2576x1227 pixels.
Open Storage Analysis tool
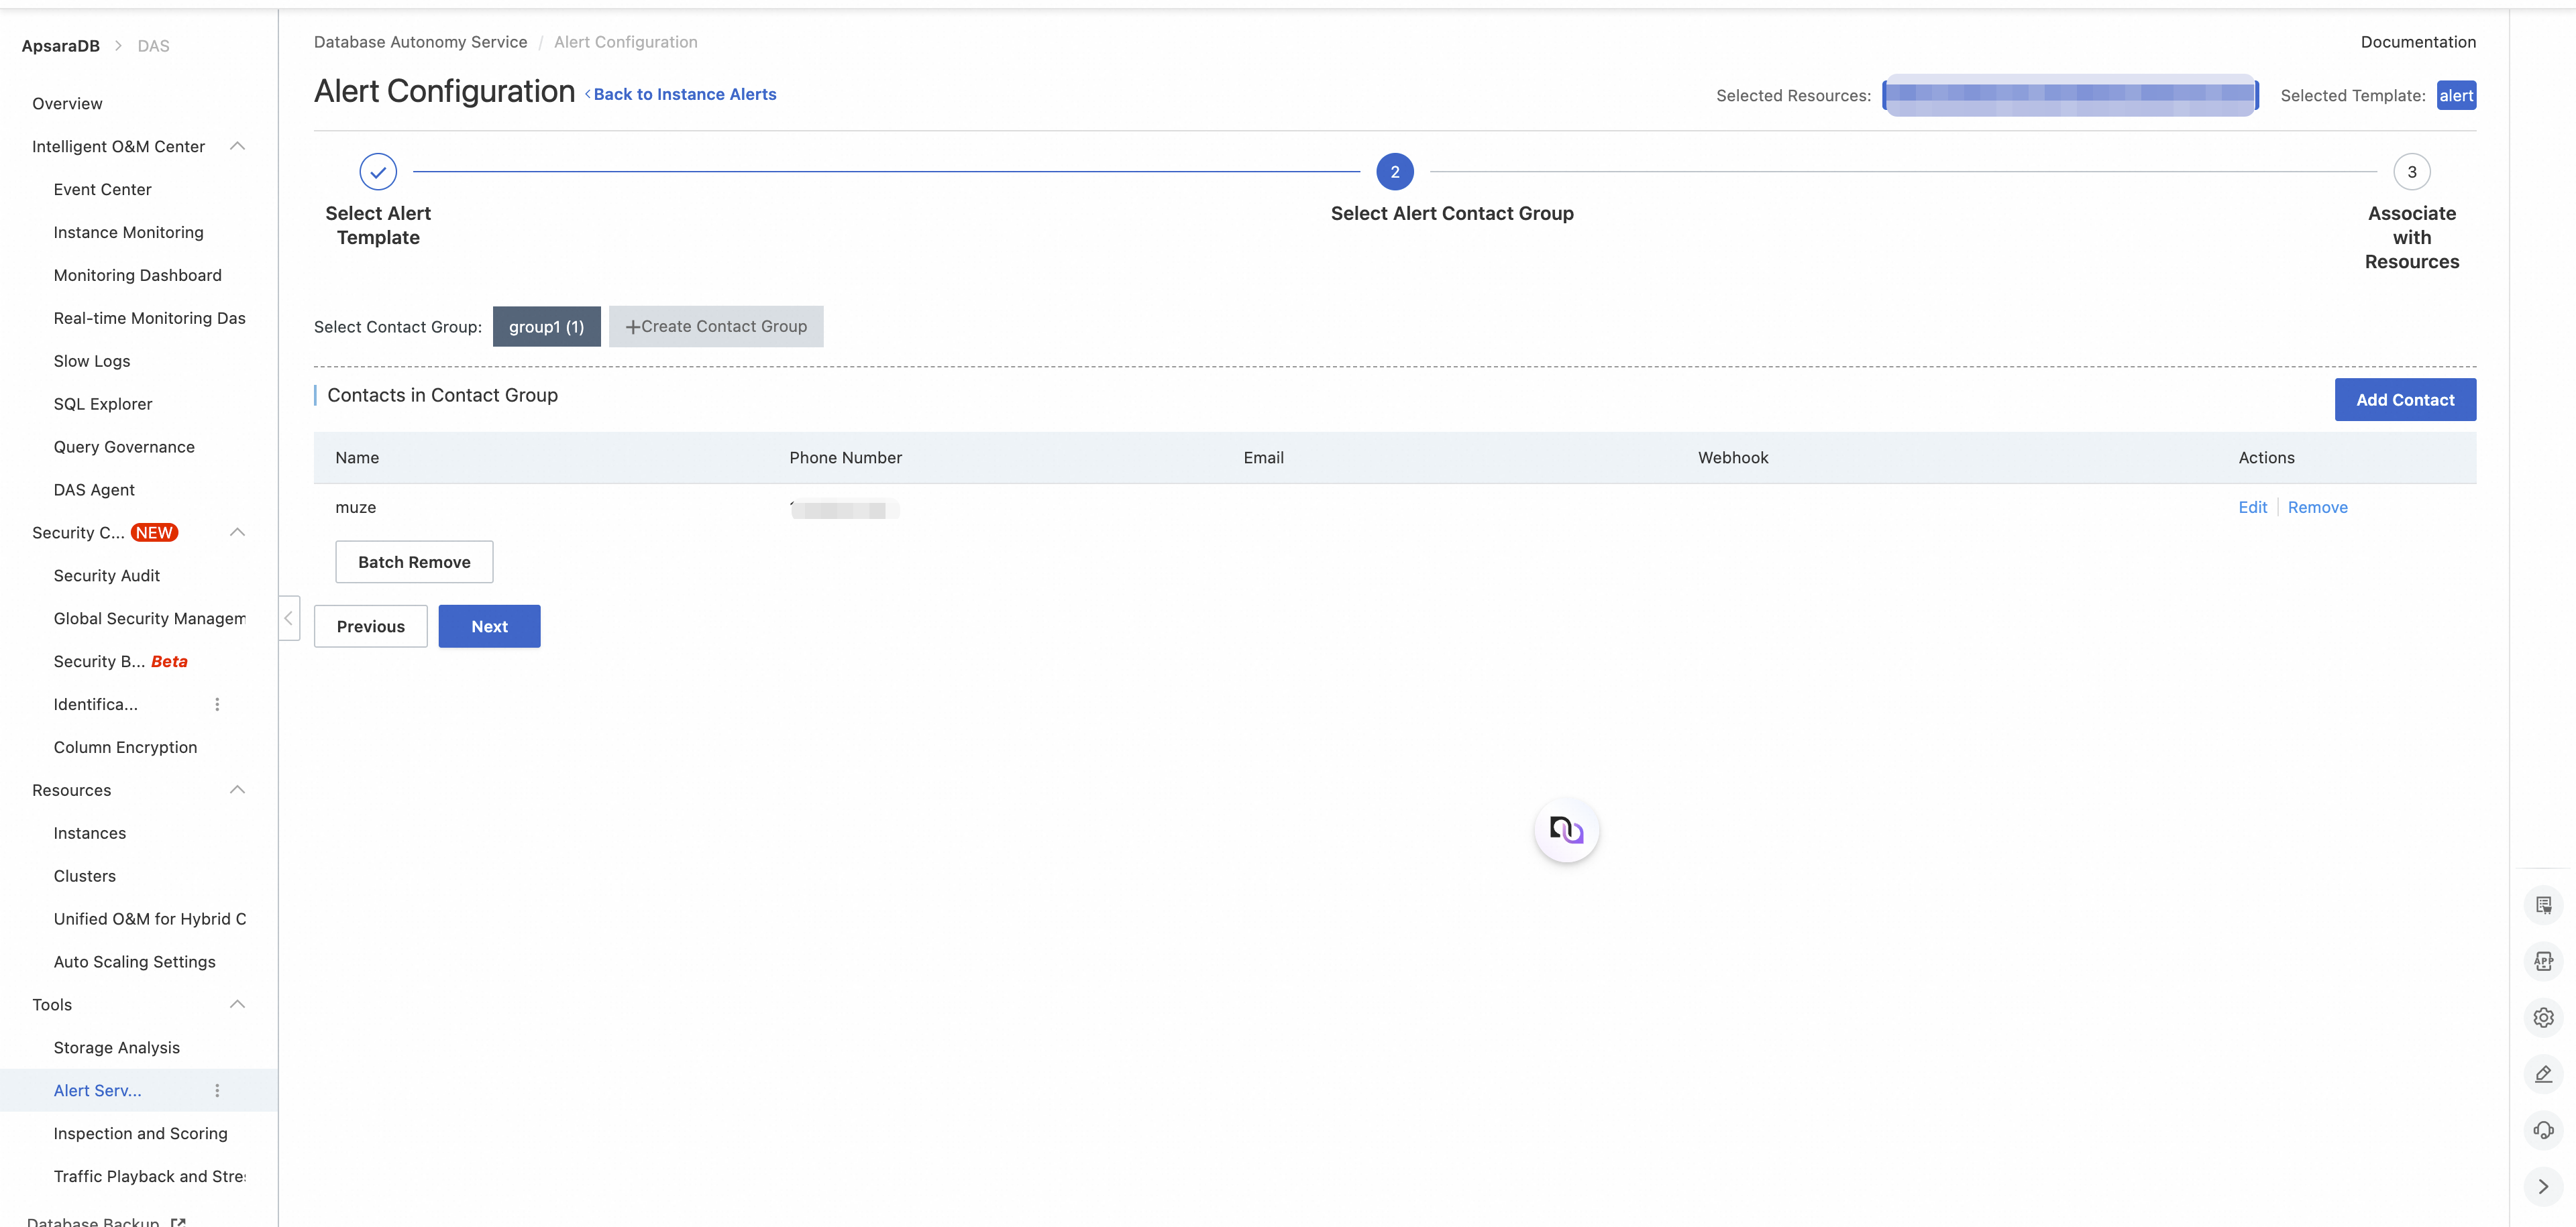coord(117,1049)
